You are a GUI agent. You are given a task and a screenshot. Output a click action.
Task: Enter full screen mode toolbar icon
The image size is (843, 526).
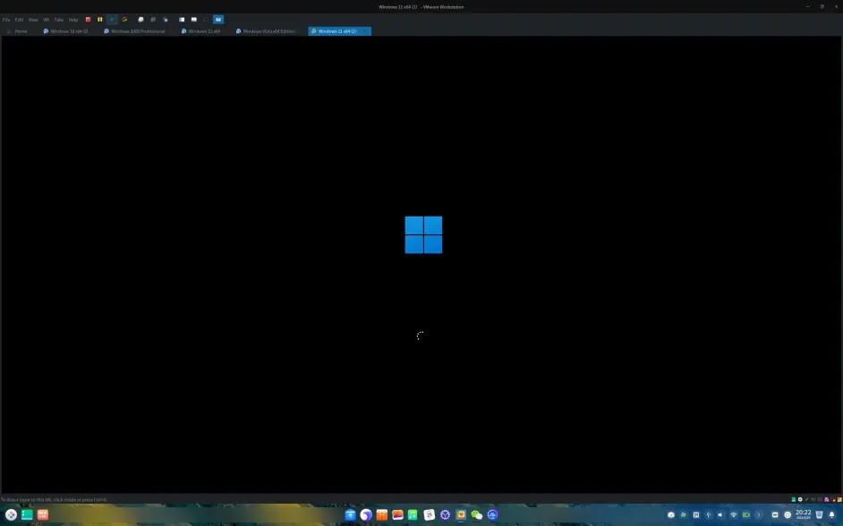[206, 20]
